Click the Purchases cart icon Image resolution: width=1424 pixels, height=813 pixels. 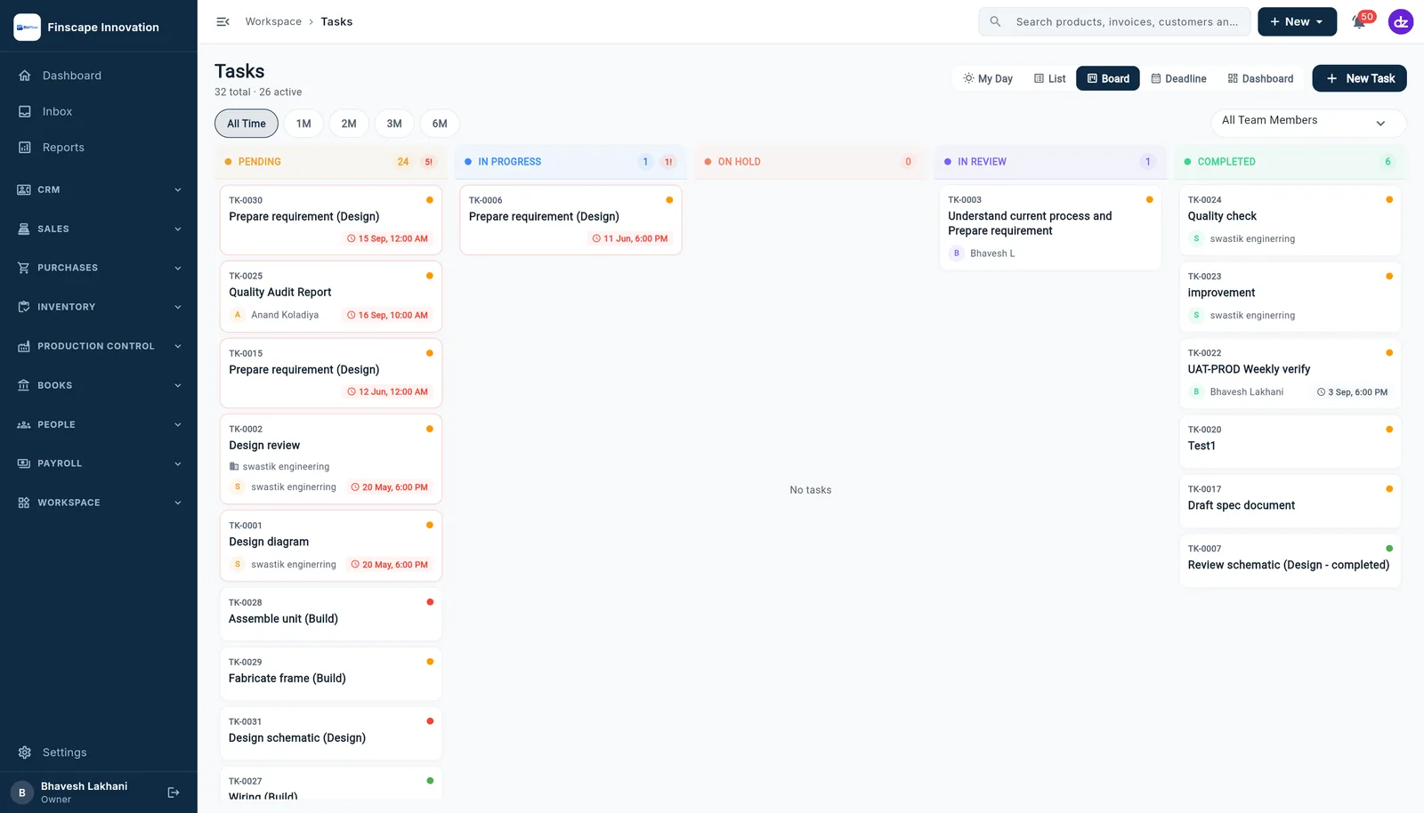[x=24, y=268]
